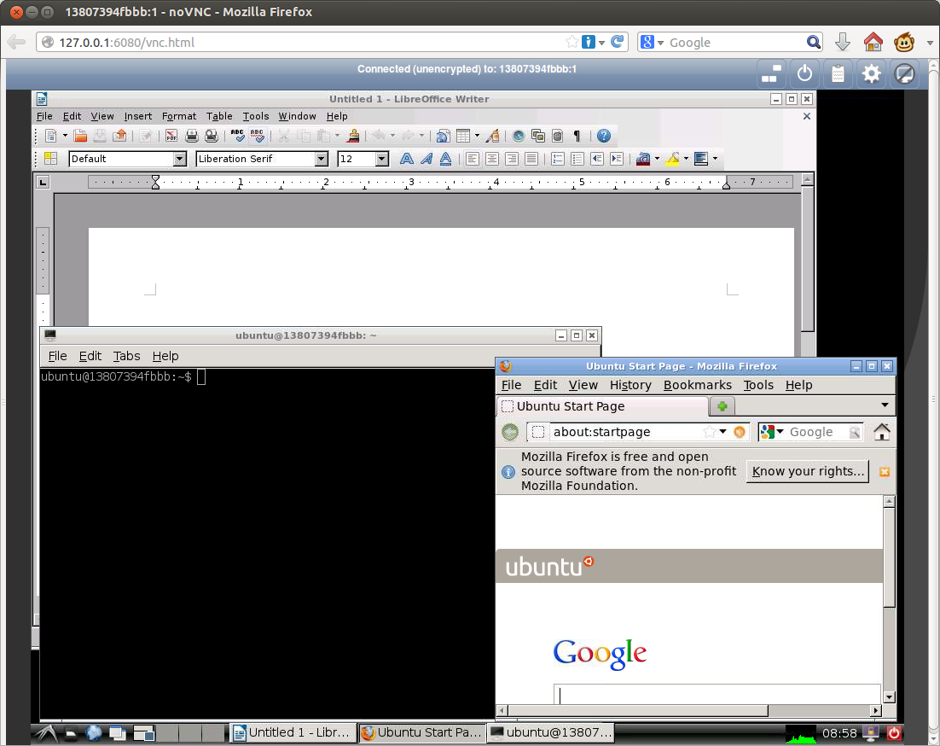Apply bold formatting to text
Image resolution: width=940 pixels, height=746 pixels.
(x=407, y=159)
